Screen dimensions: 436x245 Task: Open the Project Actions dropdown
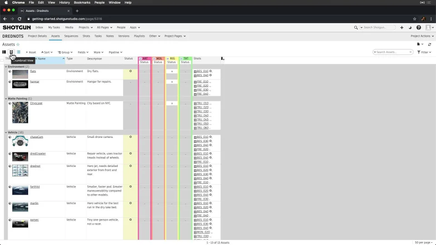point(422,36)
